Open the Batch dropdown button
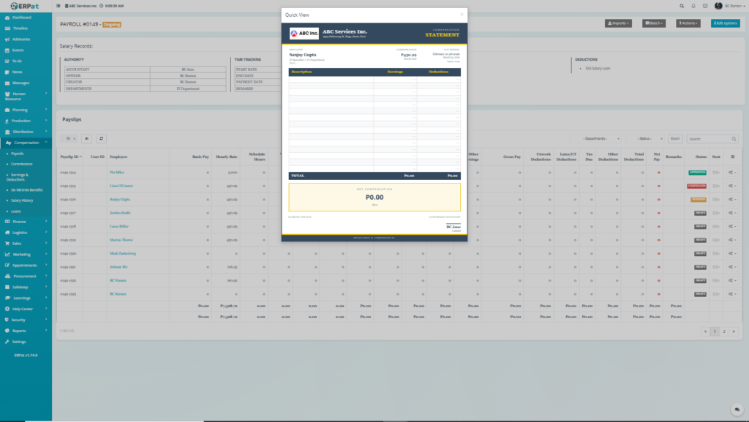749x422 pixels. click(654, 23)
